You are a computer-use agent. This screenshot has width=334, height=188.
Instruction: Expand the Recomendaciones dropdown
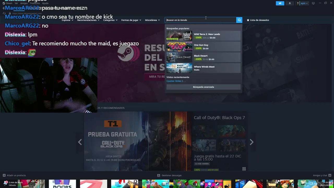click(88, 20)
